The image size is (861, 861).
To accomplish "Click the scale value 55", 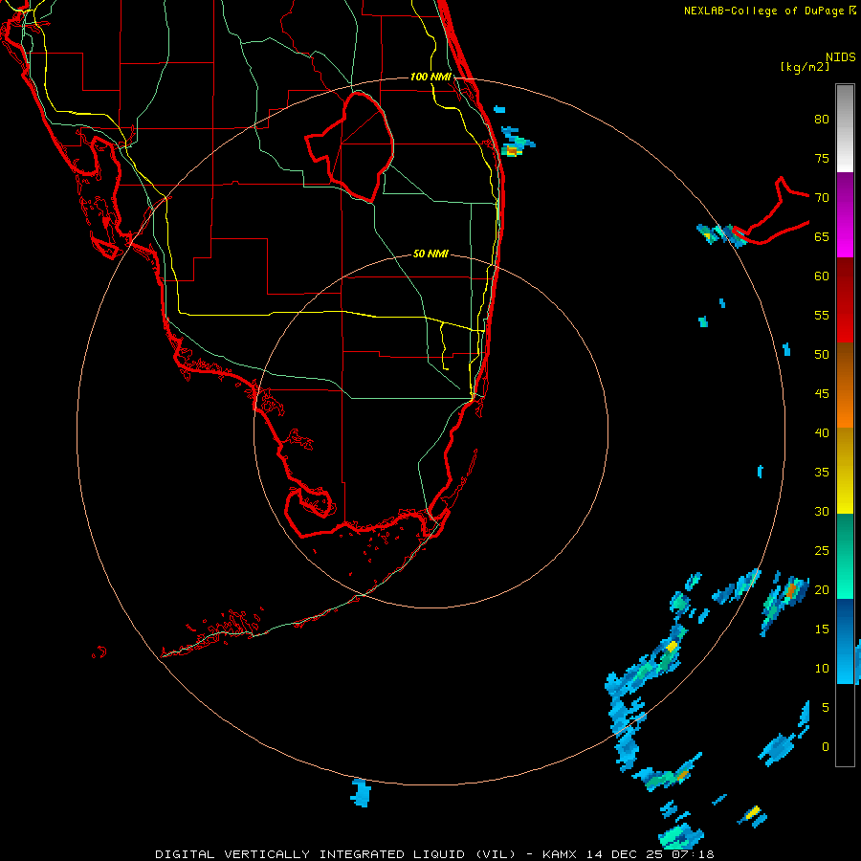I will (x=822, y=315).
